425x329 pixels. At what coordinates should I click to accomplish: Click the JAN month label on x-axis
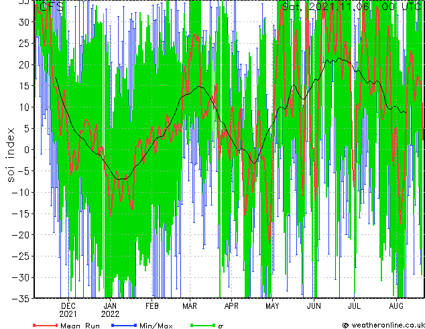[x=111, y=306]
